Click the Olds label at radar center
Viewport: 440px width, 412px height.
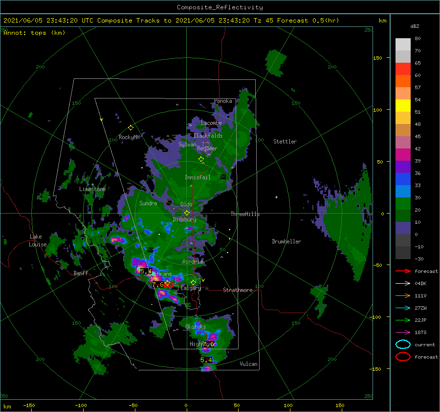(186, 204)
